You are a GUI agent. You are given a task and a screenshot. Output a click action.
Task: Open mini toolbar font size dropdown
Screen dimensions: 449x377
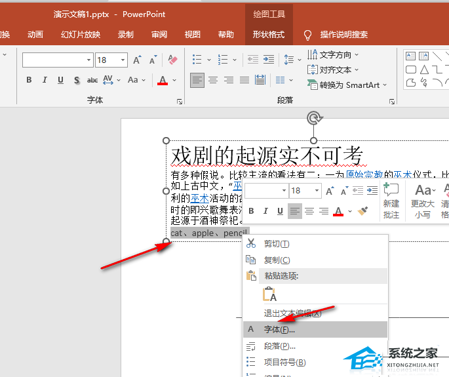tap(317, 191)
